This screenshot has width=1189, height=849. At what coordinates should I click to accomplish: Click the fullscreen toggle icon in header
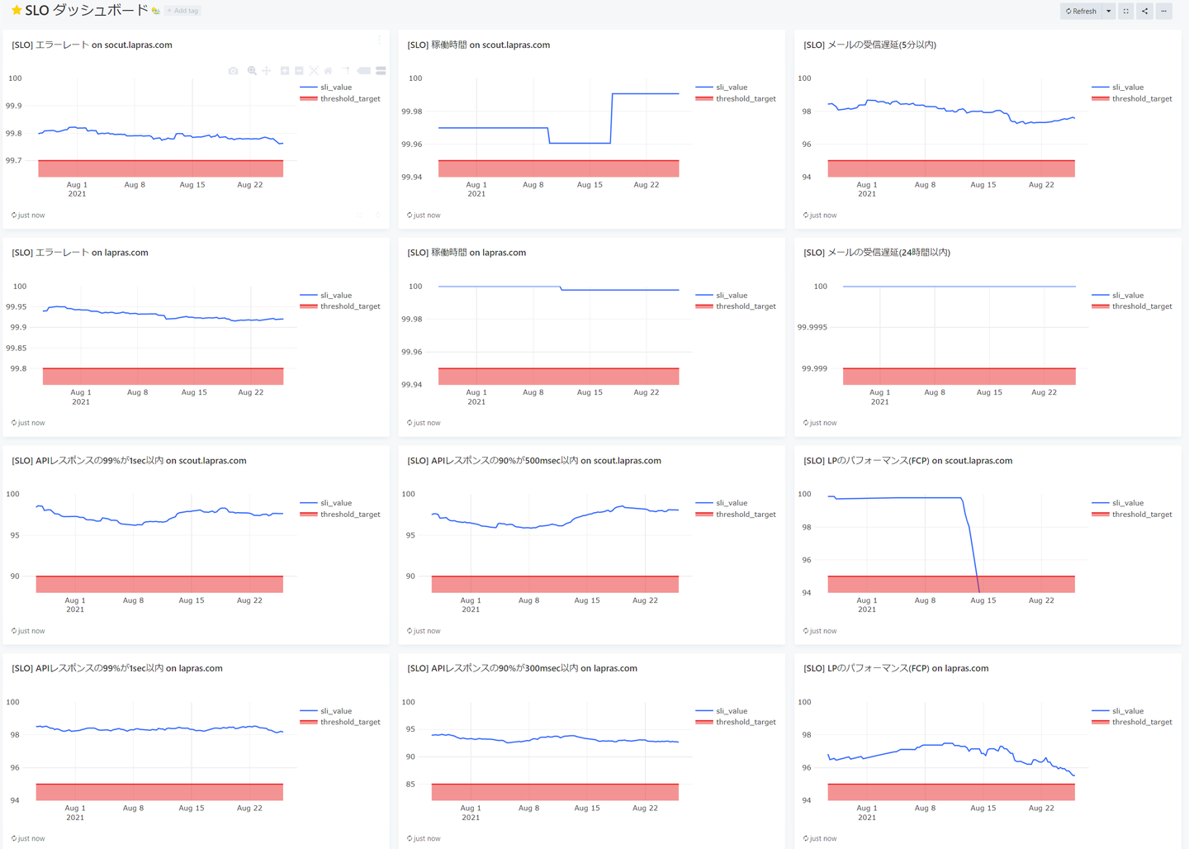point(1126,11)
